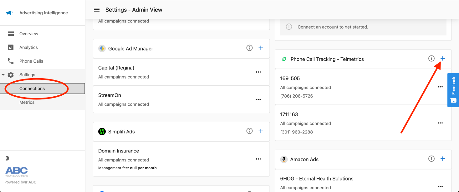459x192 pixels.
Task: Open options for 6HOG - Eternal Health Solutions
Action: (440, 187)
